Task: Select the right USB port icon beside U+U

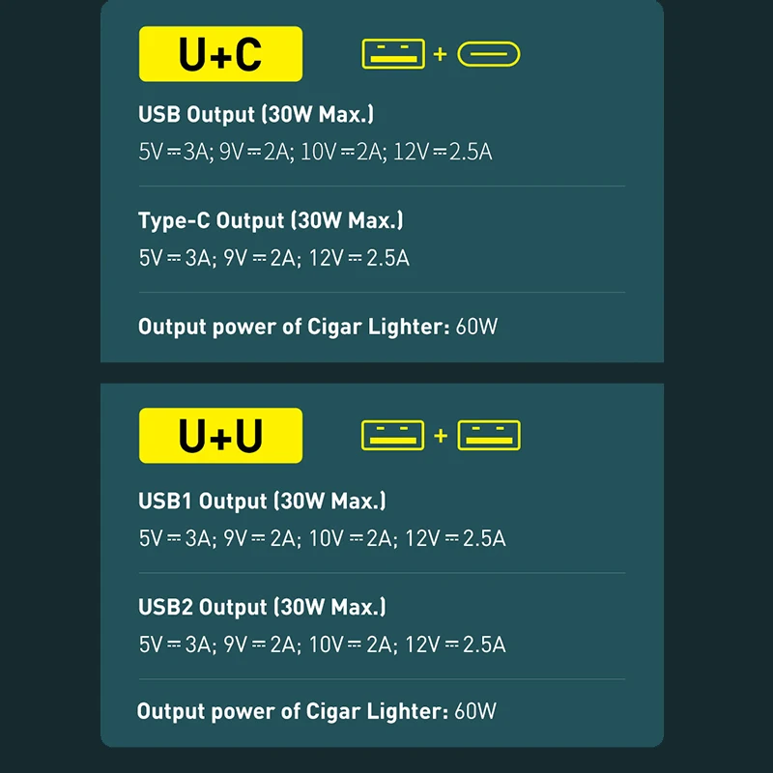Action: 489,436
